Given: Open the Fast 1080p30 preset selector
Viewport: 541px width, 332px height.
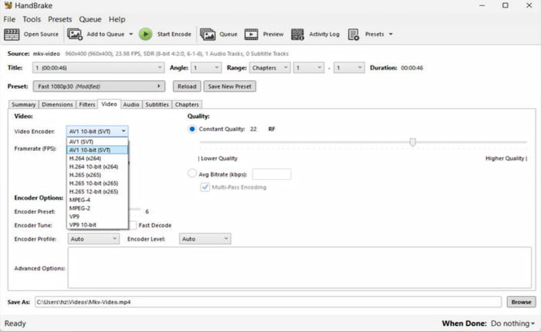Looking at the screenshot, I should pyautogui.click(x=99, y=87).
